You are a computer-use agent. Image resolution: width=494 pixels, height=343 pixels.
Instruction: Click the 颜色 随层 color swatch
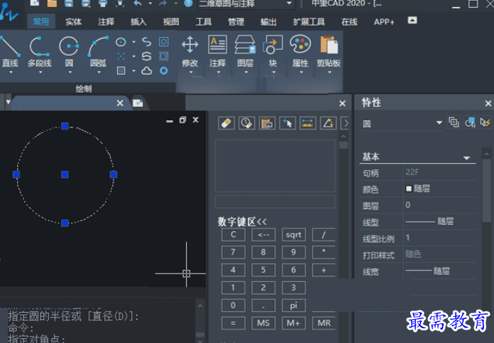click(x=409, y=189)
